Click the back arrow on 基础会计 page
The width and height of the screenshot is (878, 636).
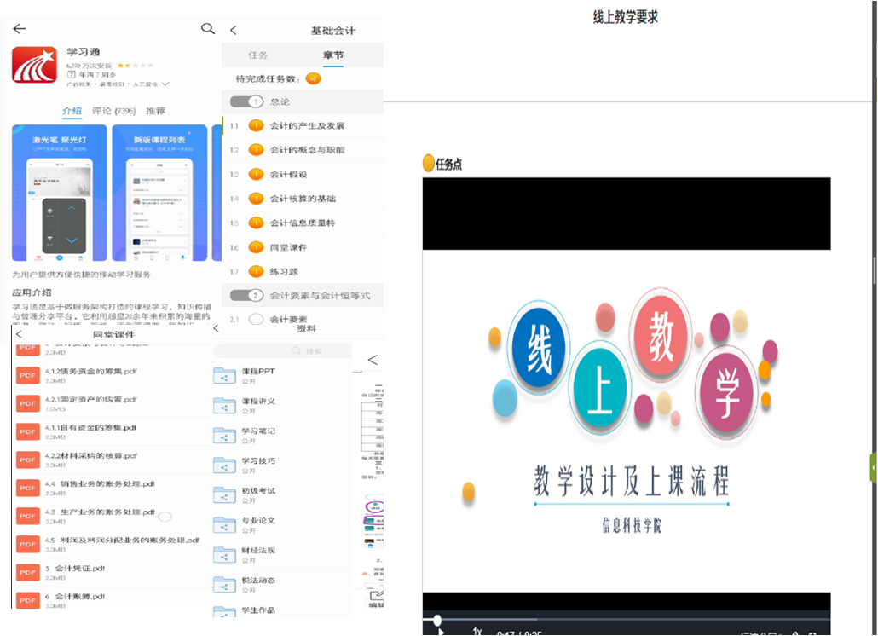click(232, 28)
